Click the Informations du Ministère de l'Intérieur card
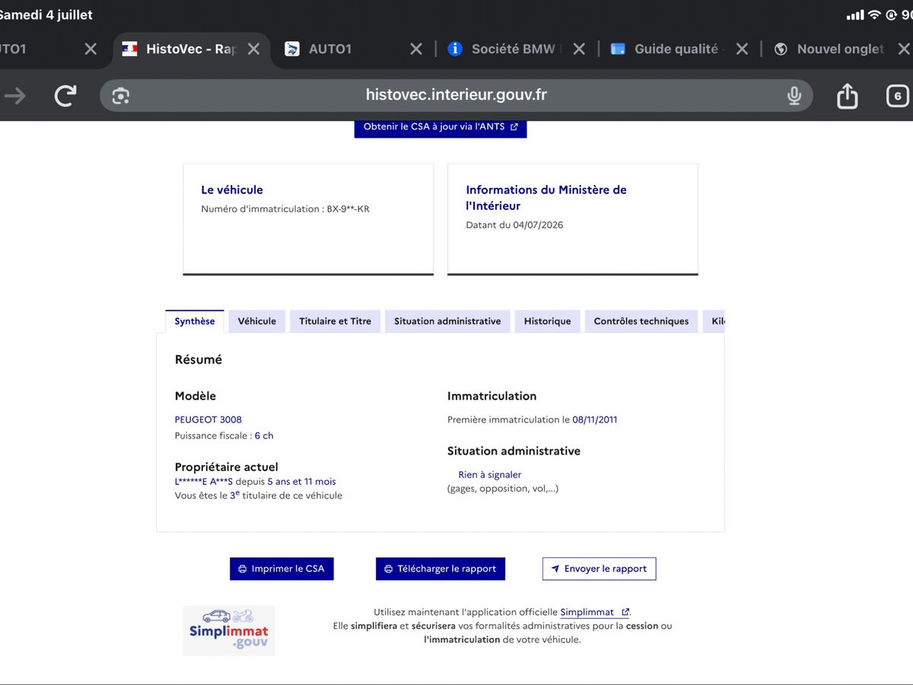Image resolution: width=913 pixels, height=685 pixels. click(573, 219)
